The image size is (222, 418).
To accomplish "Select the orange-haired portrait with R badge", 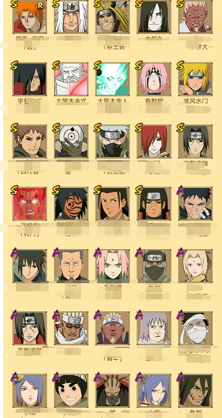I will 30,17.
